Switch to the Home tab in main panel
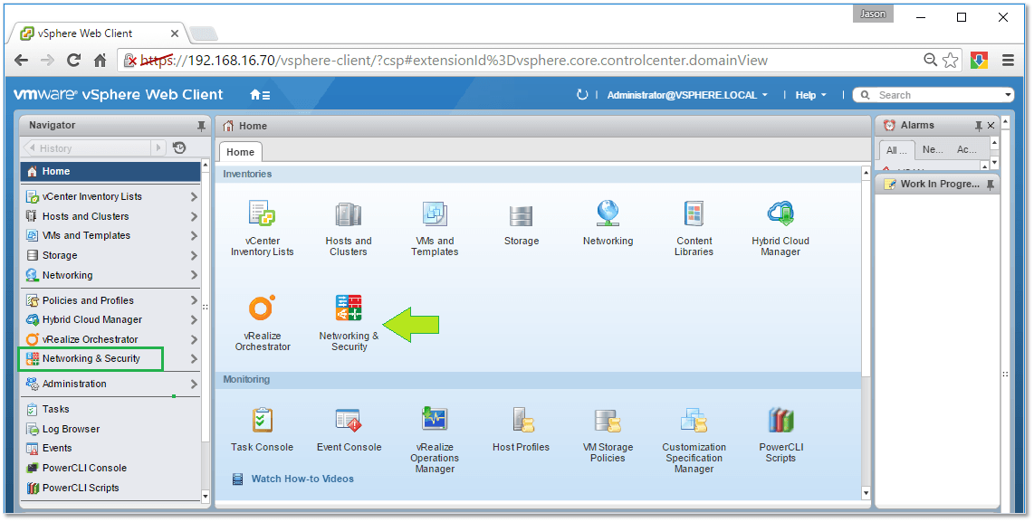 [241, 152]
